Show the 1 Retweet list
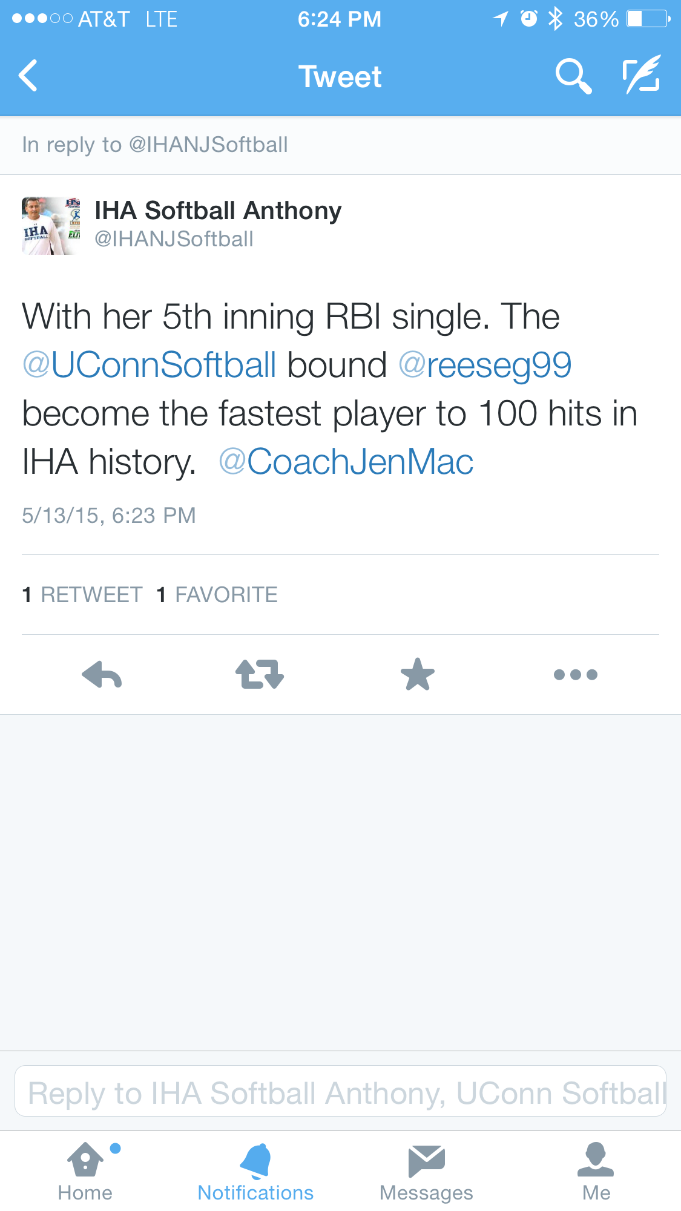 (x=82, y=595)
